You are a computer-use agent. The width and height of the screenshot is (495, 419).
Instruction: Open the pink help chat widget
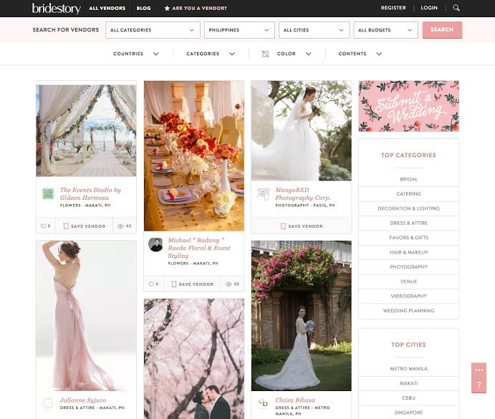[479, 377]
